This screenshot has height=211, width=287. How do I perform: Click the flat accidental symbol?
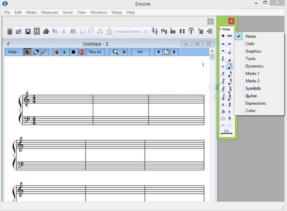point(230,111)
